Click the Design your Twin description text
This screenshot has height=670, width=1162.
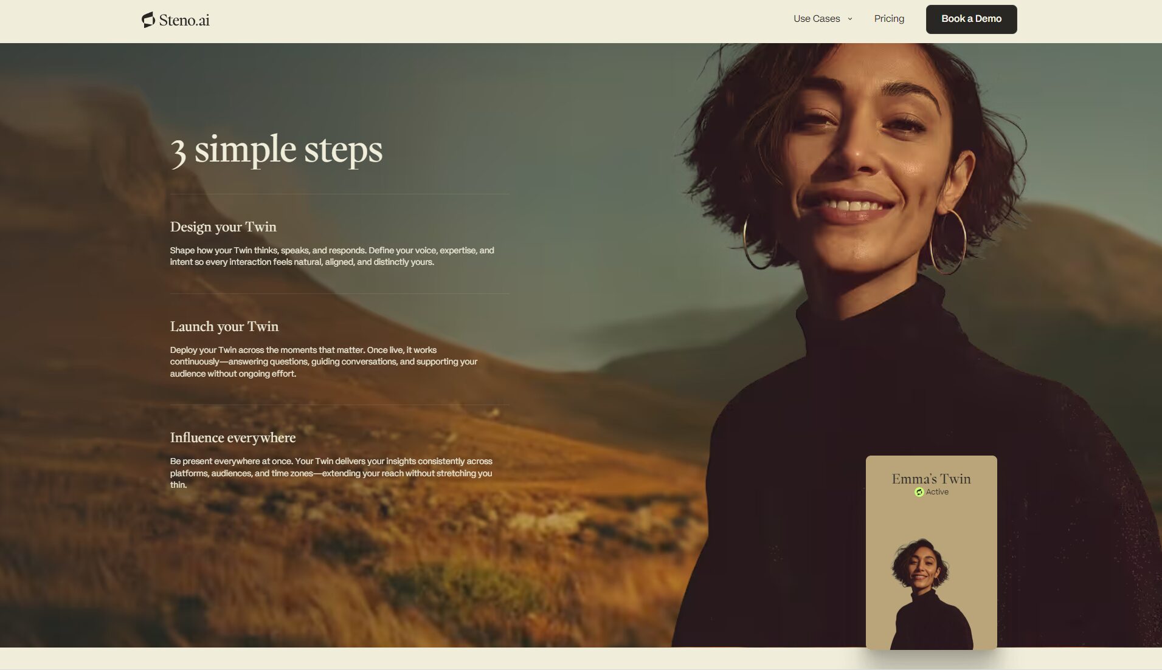coord(332,256)
